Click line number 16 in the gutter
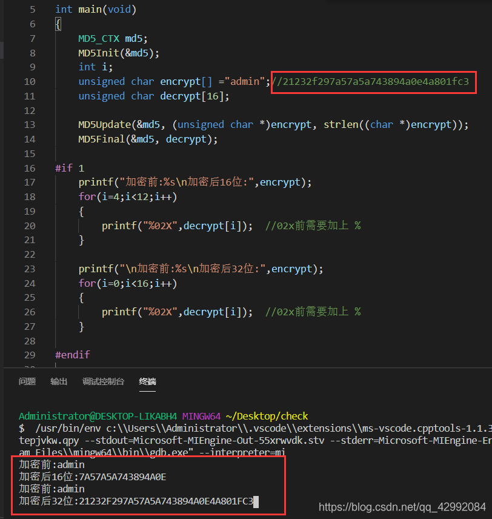The height and width of the screenshot is (519, 492). [x=30, y=168]
